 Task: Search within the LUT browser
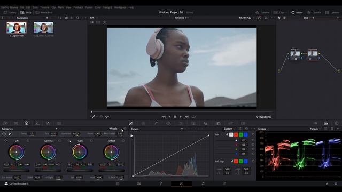pyautogui.click(x=77, y=18)
